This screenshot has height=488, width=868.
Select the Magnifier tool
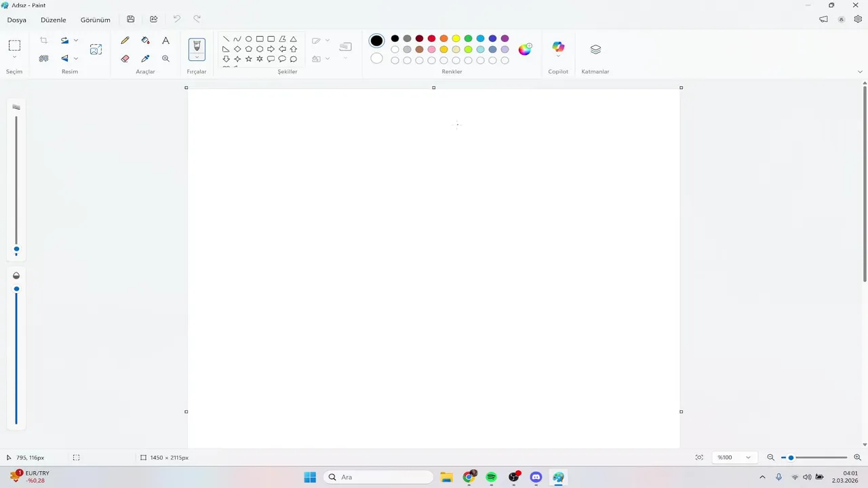(165, 59)
